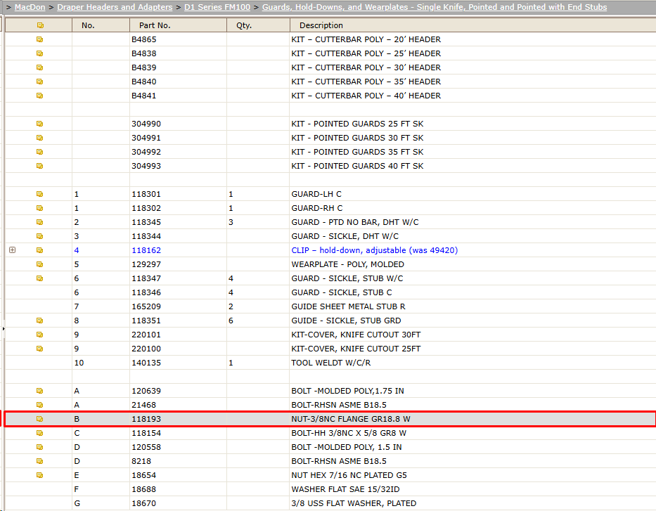The image size is (656, 511).
Task: Click Guards, Hold-Downs, and Wearplates breadcrumb
Action: pyautogui.click(x=435, y=7)
